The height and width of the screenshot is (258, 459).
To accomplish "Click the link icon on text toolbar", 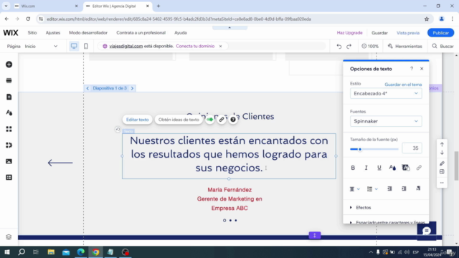I will pyautogui.click(x=222, y=120).
